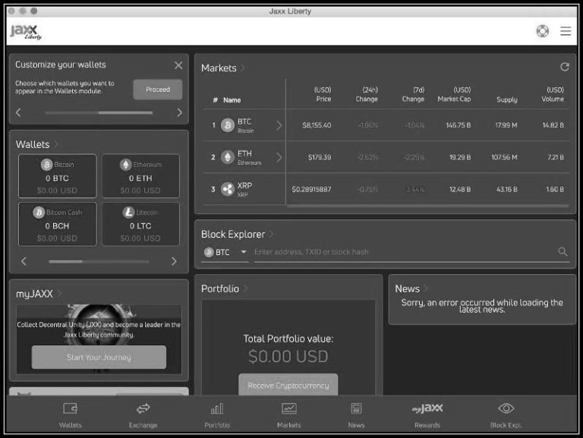Image resolution: width=583 pixels, height=438 pixels.
Task: Click the Markets horizontal scrollbar
Action: pos(427,205)
